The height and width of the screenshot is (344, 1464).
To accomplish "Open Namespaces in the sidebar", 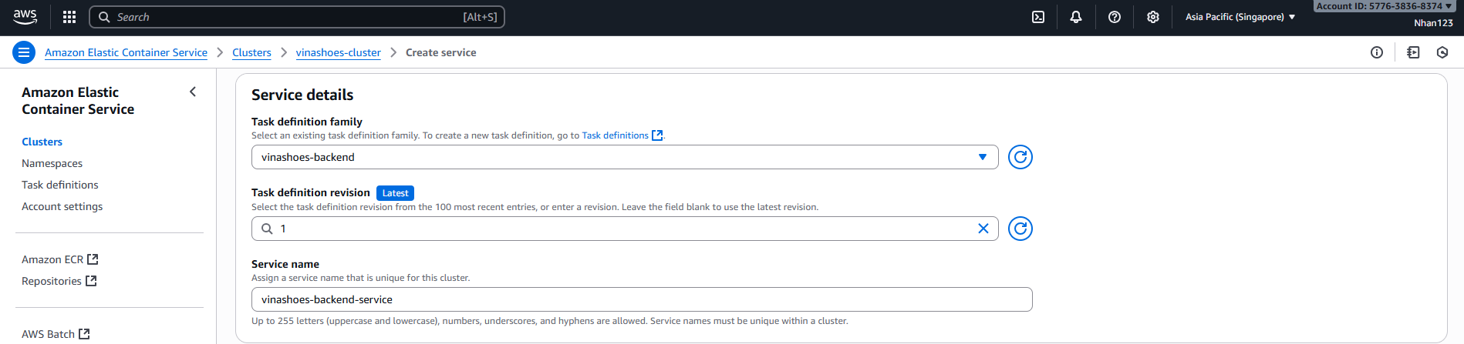I will (x=52, y=163).
